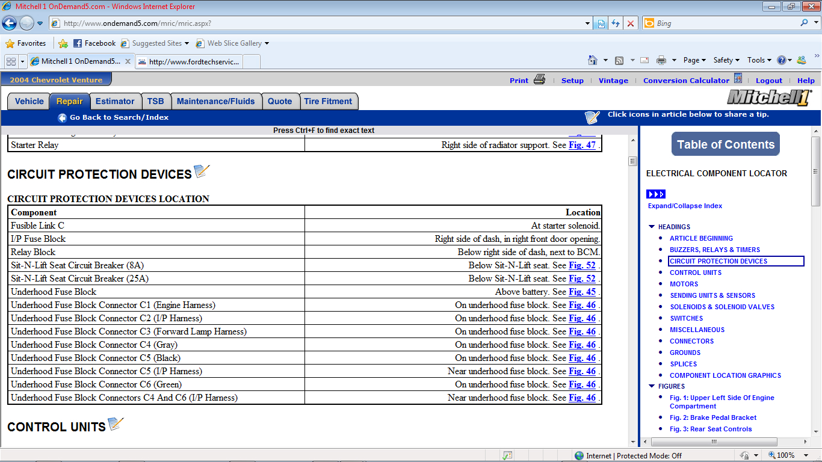This screenshot has width=822, height=462.
Task: Open the Tools menu dropdown
Action: tap(759, 60)
